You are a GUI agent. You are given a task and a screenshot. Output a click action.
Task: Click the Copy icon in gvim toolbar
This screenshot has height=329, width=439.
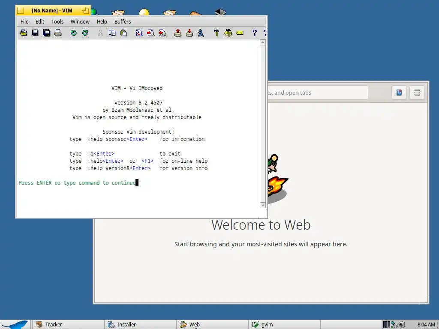112,33
